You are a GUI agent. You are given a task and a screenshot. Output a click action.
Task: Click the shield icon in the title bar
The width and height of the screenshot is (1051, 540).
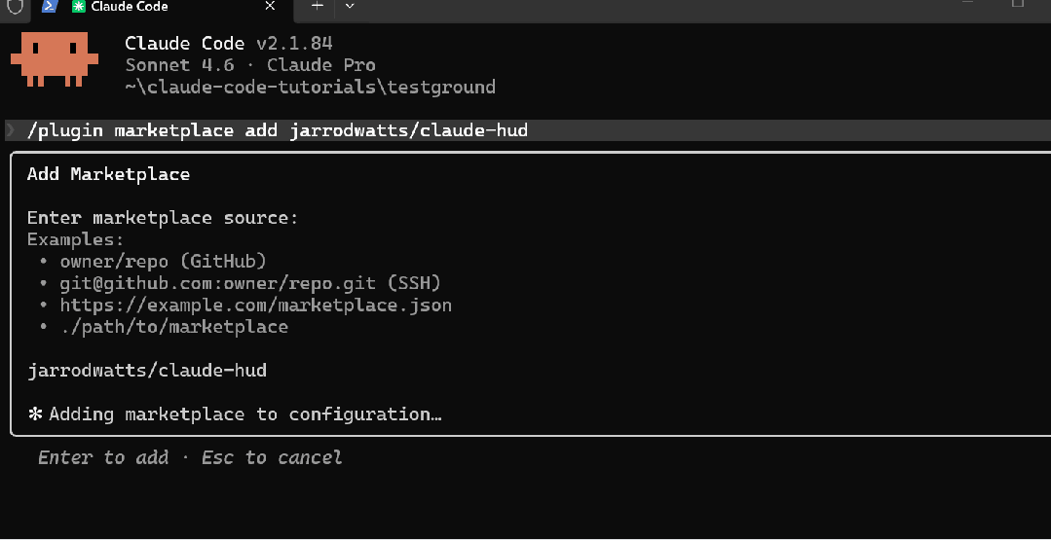pos(15,7)
